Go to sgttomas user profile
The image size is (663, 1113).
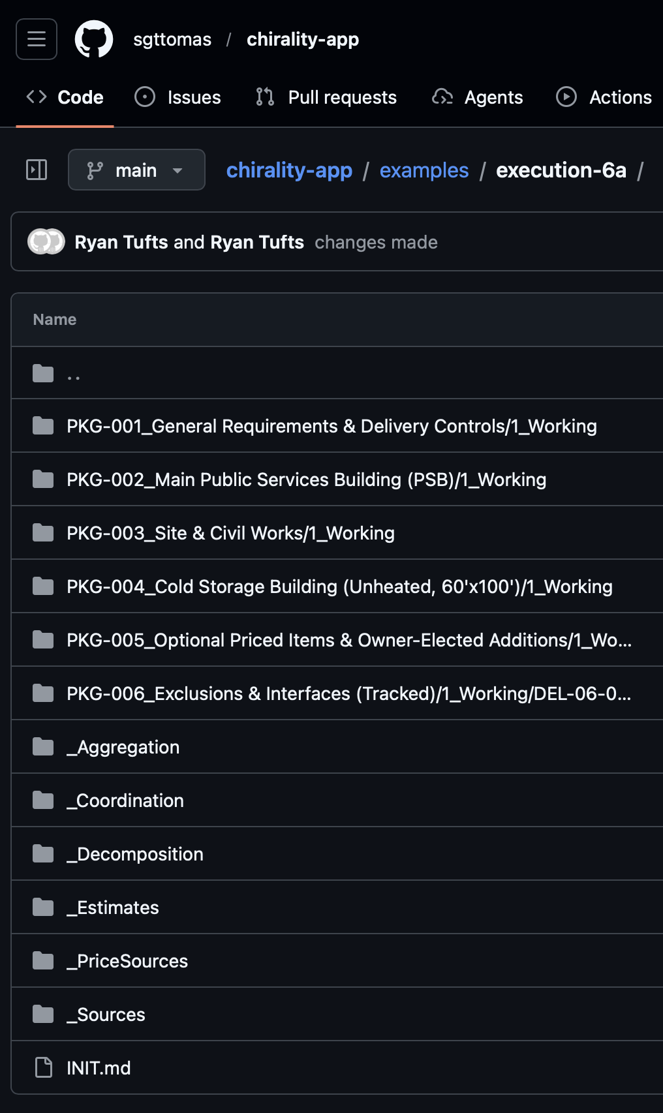click(x=172, y=39)
